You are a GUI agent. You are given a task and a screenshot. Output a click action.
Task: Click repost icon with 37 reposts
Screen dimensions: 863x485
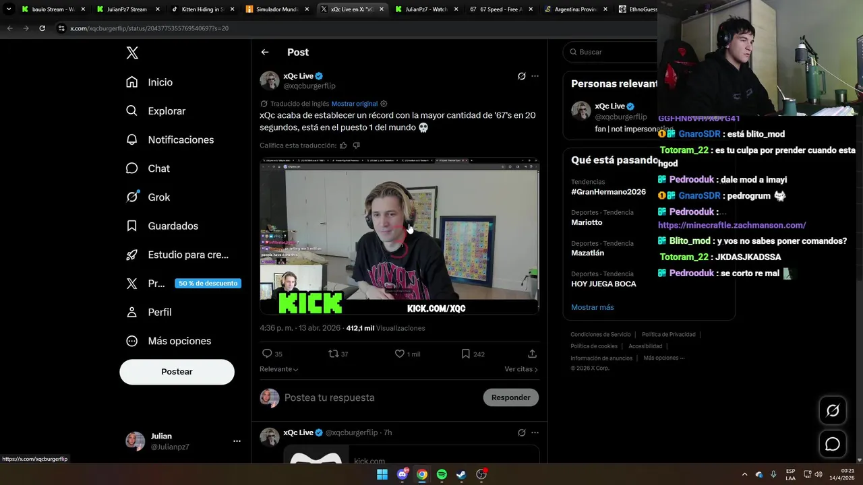(x=333, y=354)
